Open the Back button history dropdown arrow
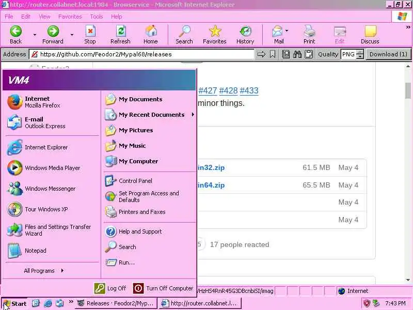Screen dimensions: 413x310 (x=35, y=35)
